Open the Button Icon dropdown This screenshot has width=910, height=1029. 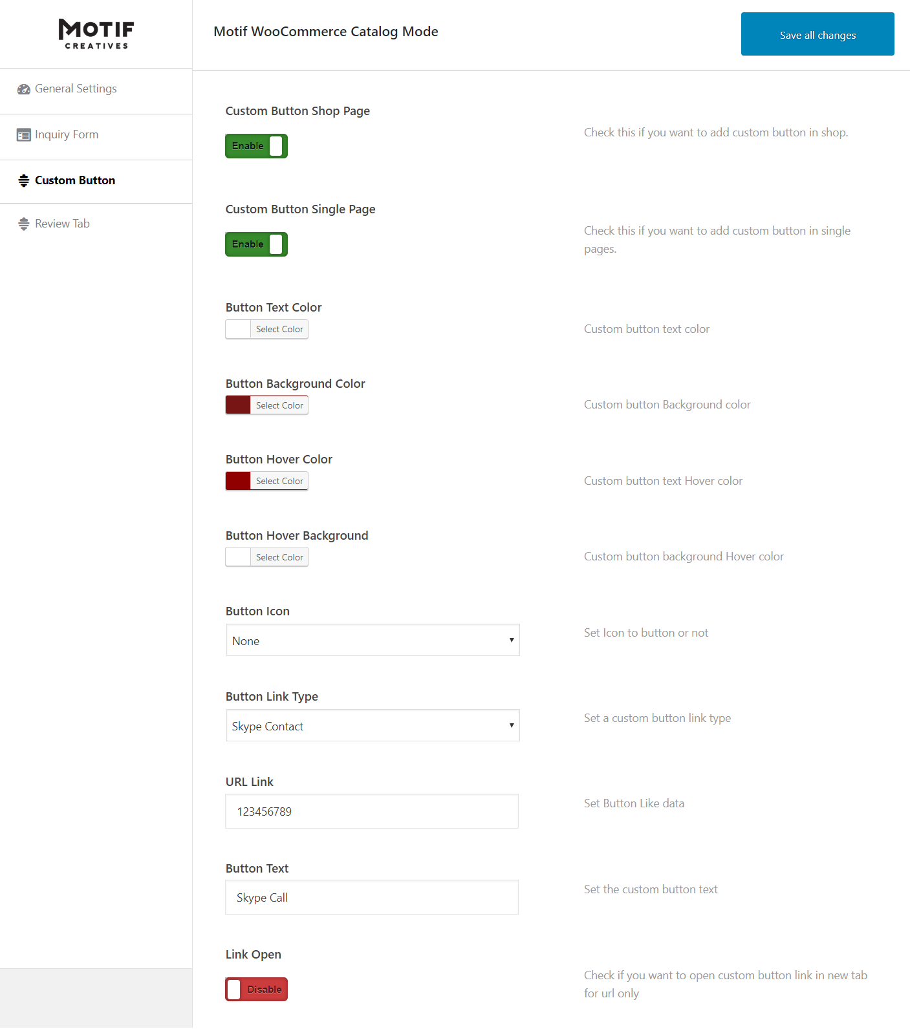pos(373,641)
